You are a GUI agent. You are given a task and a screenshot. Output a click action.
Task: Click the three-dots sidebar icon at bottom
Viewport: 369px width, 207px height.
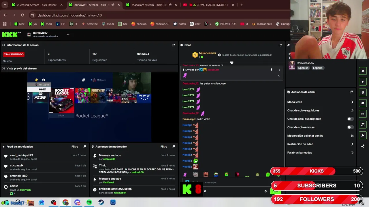[x=363, y=146]
